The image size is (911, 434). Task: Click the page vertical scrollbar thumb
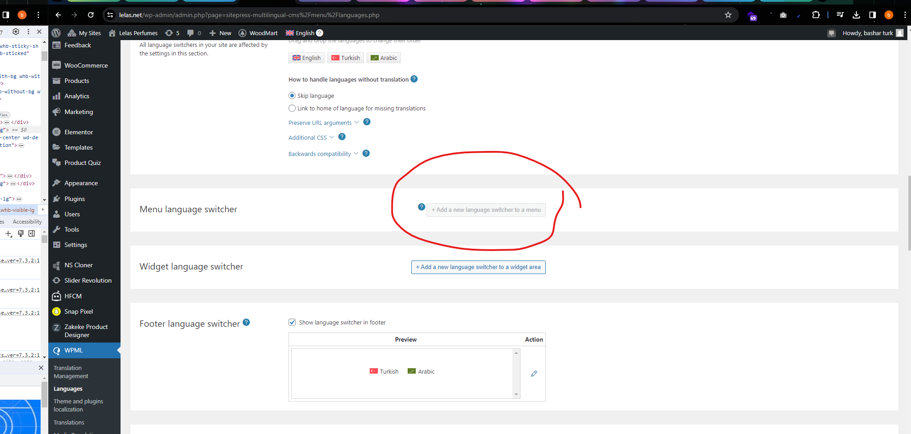pyautogui.click(x=908, y=213)
